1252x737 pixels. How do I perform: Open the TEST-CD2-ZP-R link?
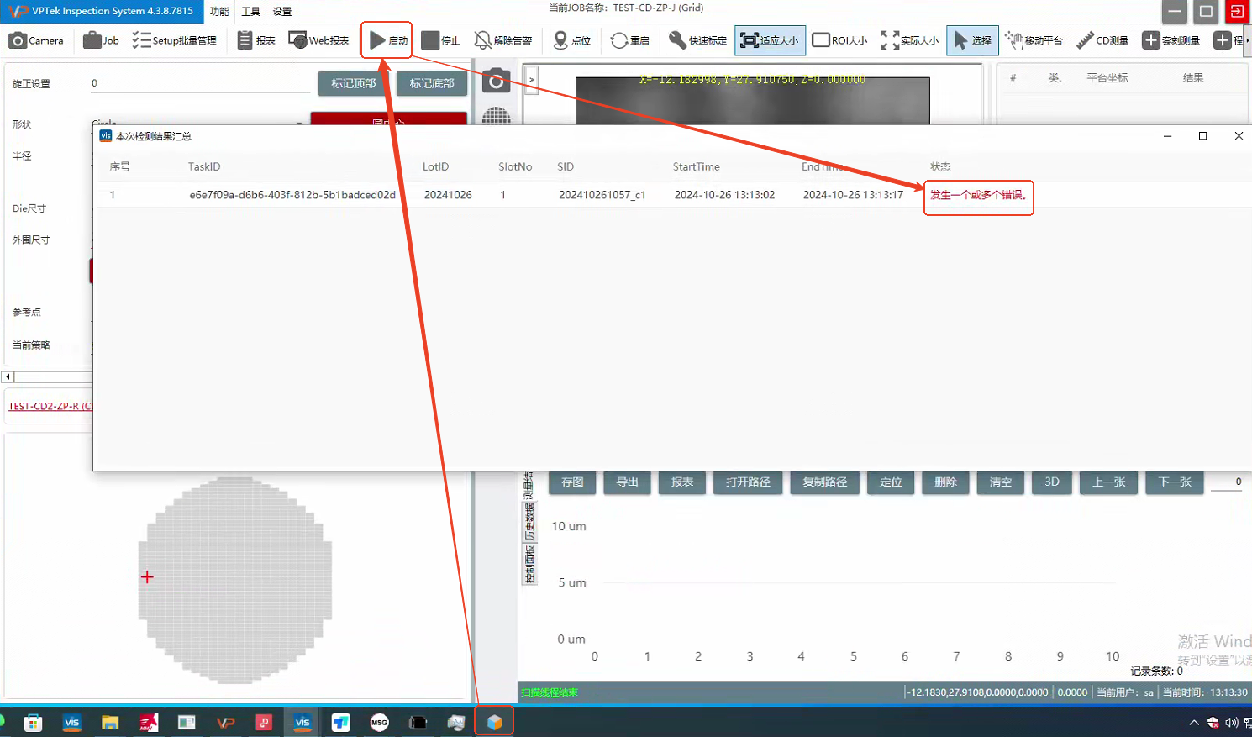click(x=50, y=406)
